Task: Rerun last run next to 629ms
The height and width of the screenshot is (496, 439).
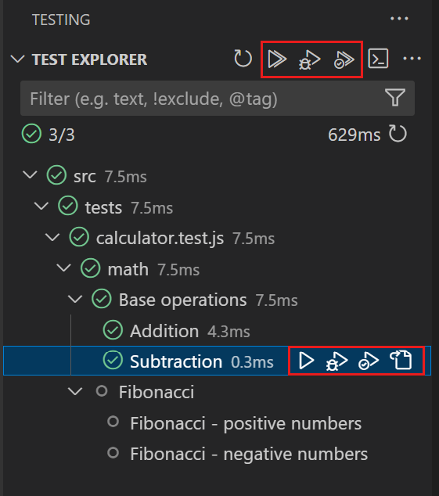Action: coord(398,134)
